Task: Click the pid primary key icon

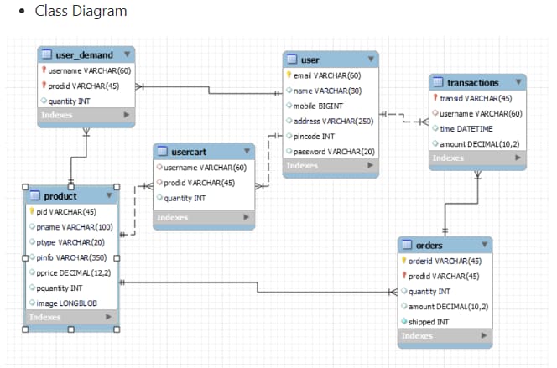Action: tap(31, 211)
